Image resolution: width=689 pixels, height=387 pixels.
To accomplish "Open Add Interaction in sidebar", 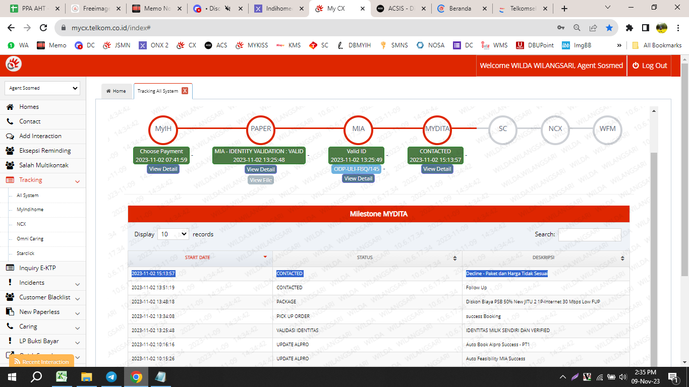I will click(x=40, y=136).
